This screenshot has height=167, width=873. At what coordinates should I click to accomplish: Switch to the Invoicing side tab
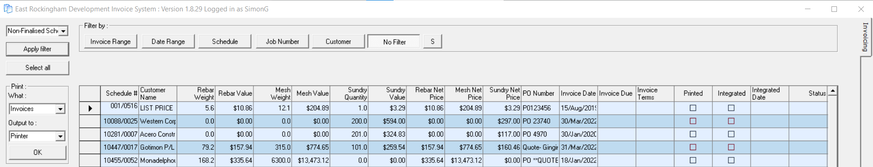click(x=865, y=37)
